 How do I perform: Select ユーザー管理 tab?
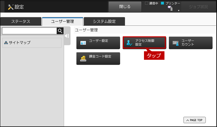click(62, 21)
